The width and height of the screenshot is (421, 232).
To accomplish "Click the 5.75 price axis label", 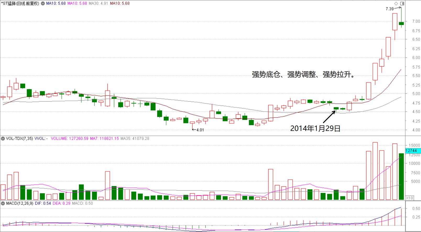I will (x=416, y=67).
